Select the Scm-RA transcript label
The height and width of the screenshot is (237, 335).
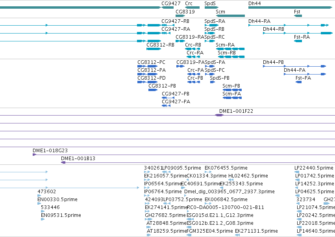click(x=225, y=45)
